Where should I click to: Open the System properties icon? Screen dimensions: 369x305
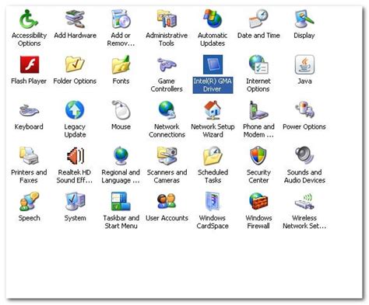75,201
